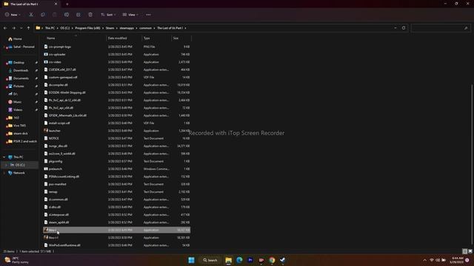
Task: Click the Network icon in sidebar
Action: [10, 173]
